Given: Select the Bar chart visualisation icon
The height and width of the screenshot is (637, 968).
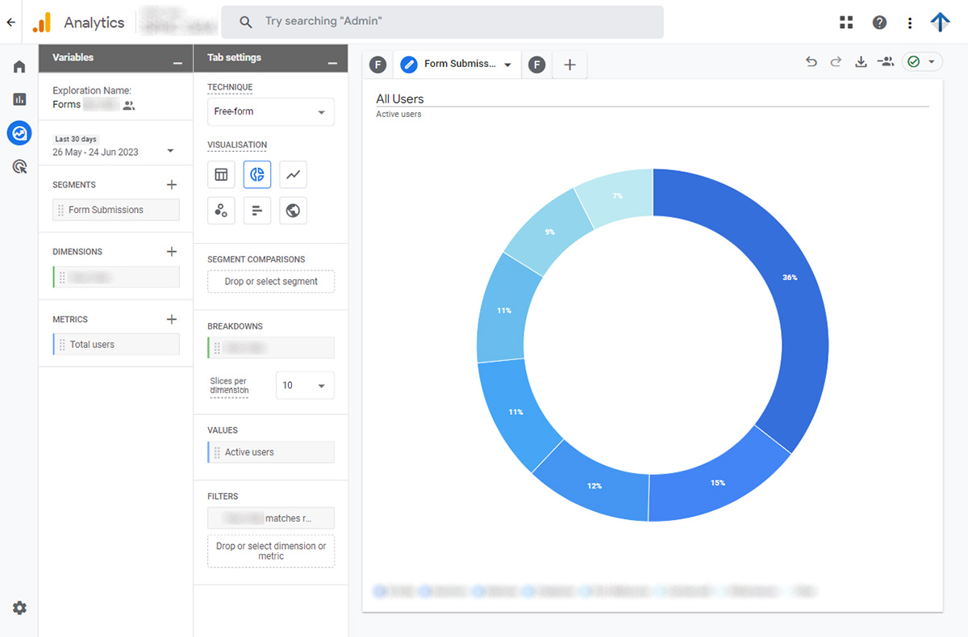Looking at the screenshot, I should point(257,211).
